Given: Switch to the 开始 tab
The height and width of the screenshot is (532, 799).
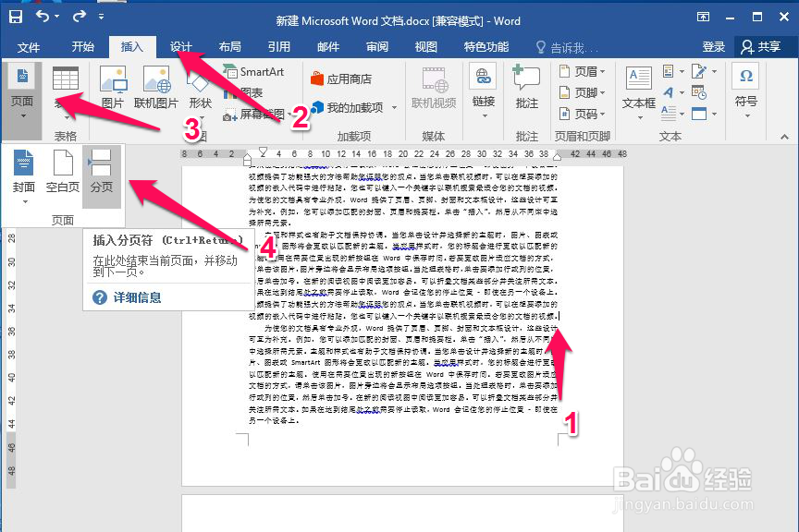Looking at the screenshot, I should (x=82, y=47).
